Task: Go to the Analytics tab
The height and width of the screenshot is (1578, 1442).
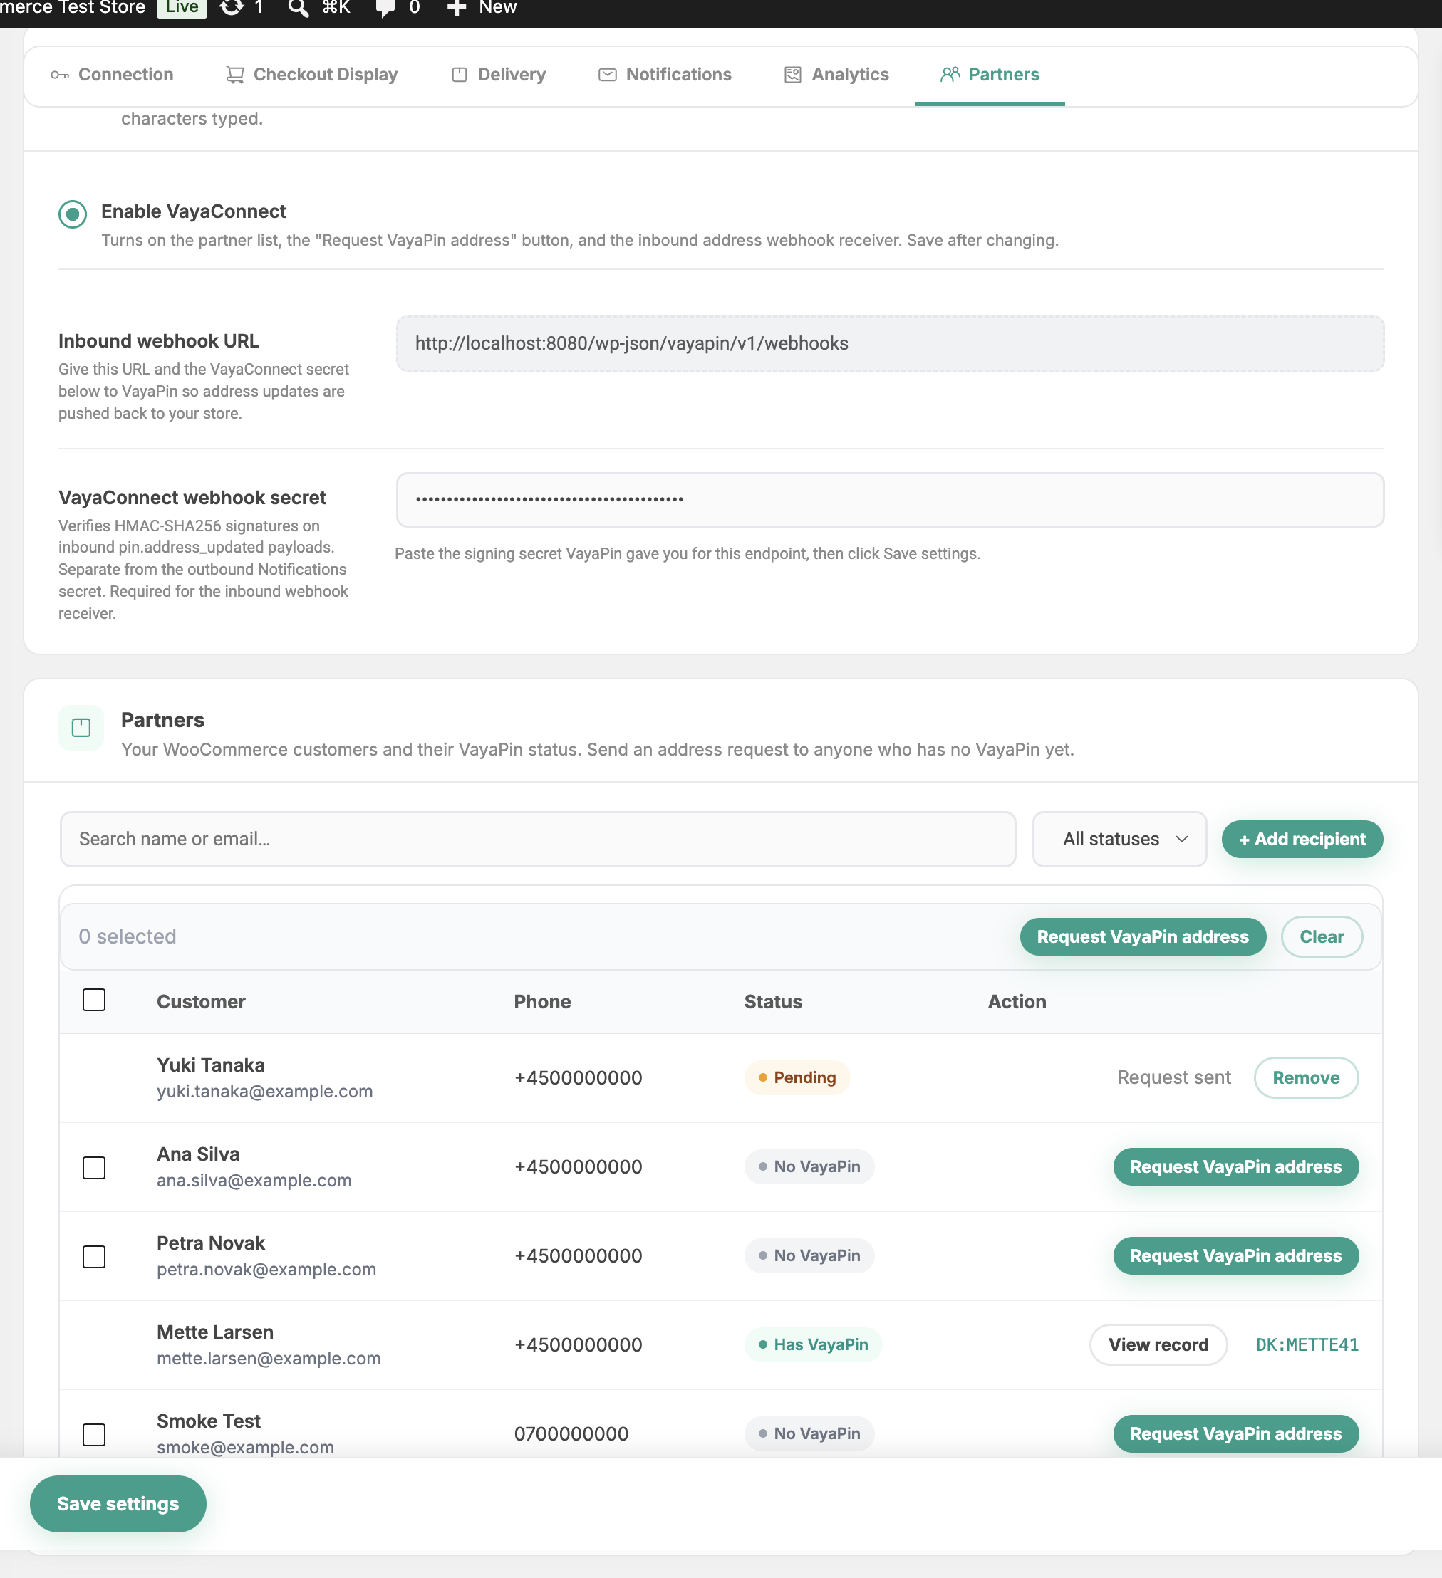Action: tap(836, 75)
